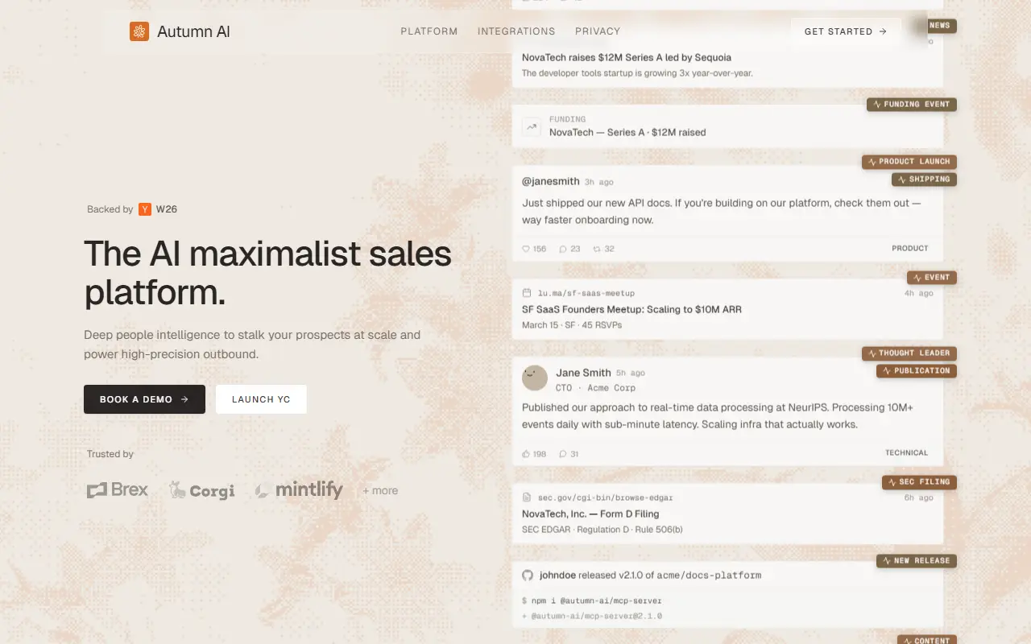Select the Funding Event tag badge
1031x644 pixels.
point(912,105)
